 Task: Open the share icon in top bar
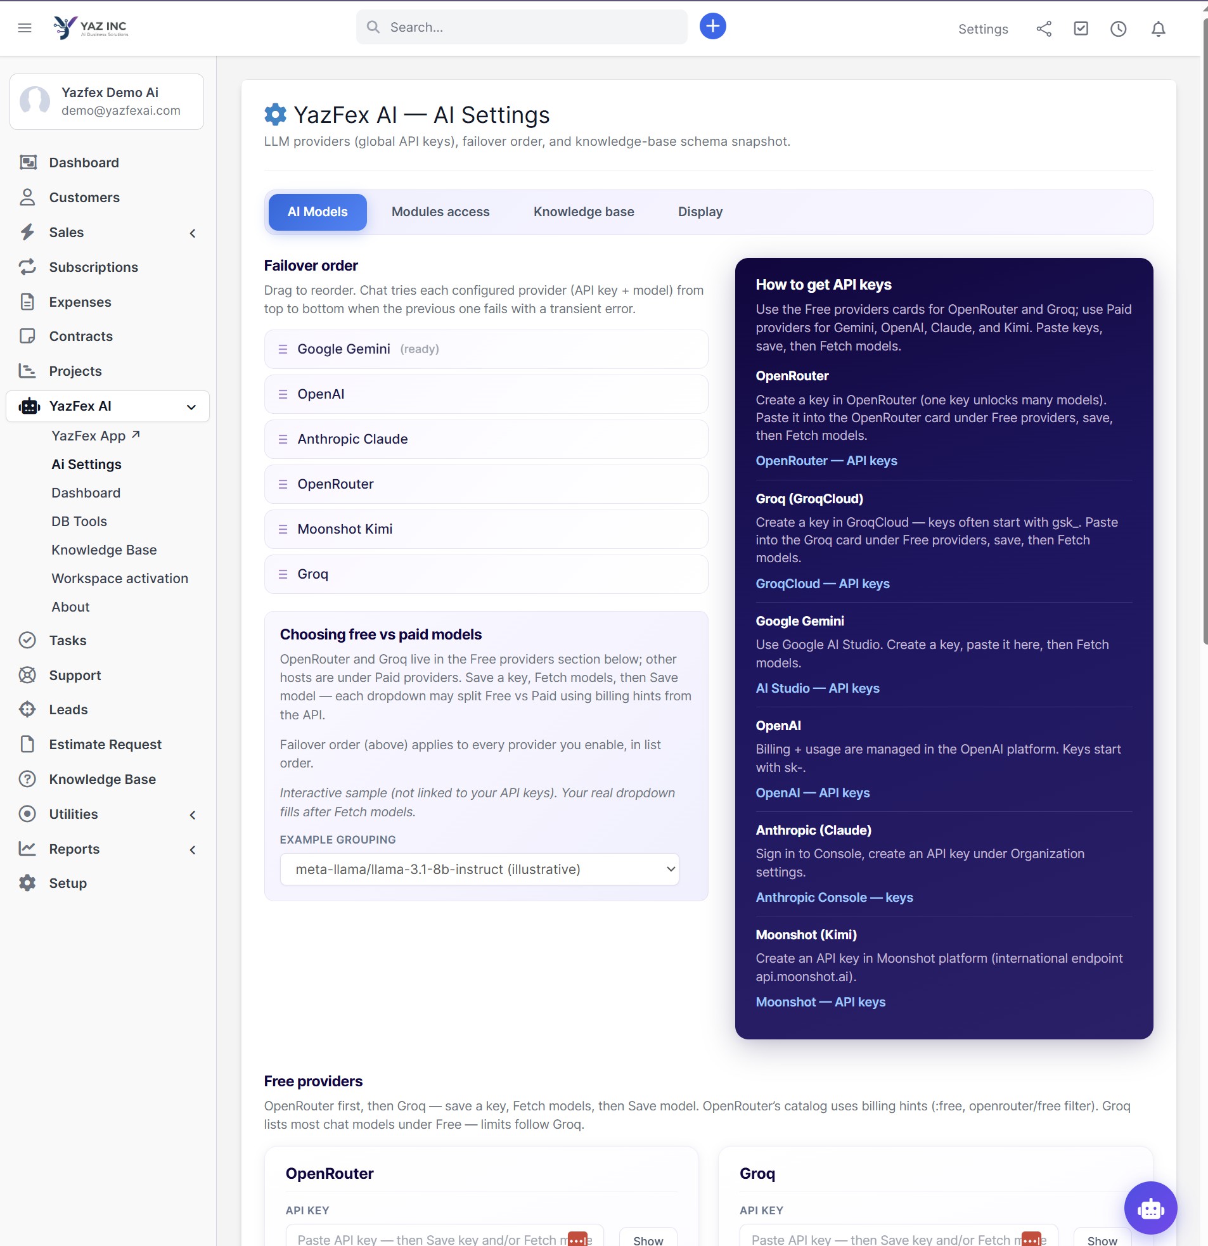1044,29
